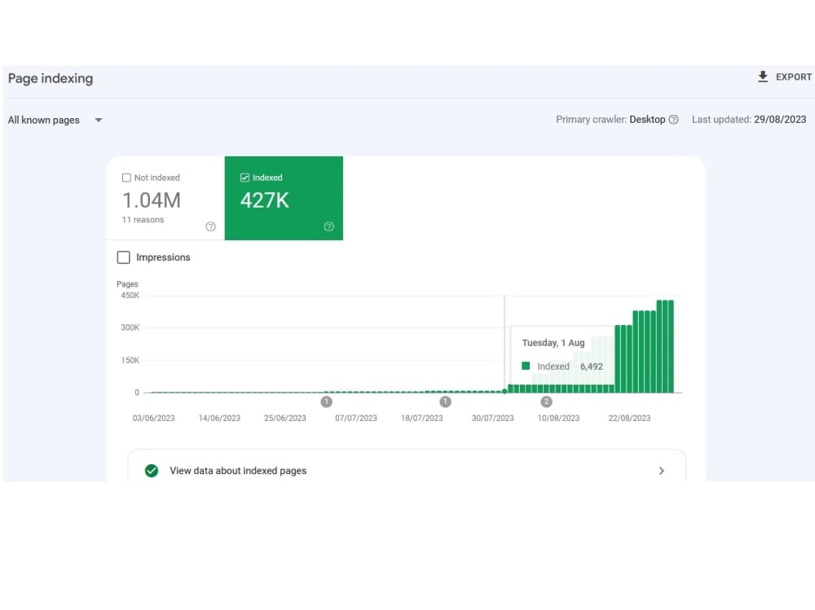815x610 pixels.
Task: Click the 427K value
Action: (x=265, y=200)
